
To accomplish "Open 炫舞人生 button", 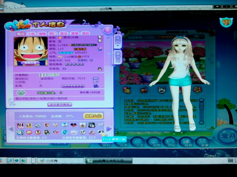I will click(x=93, y=116).
